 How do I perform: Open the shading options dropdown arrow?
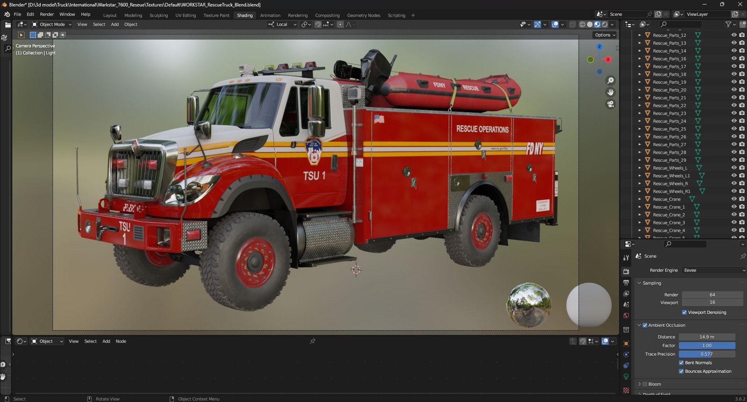[612, 24]
